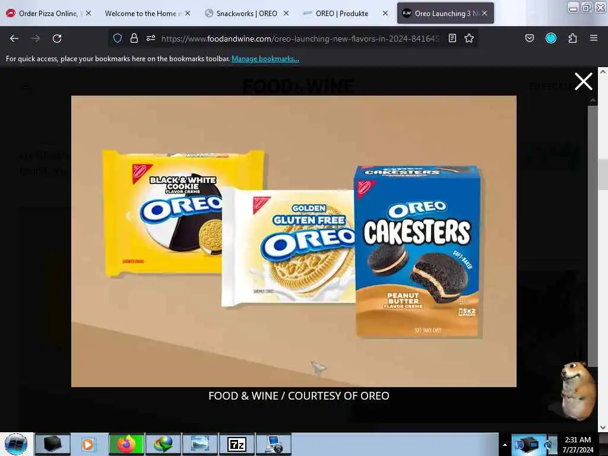Viewport: 608px width, 456px height.
Task: Click the page scrollbar up arrow
Action: point(603,72)
